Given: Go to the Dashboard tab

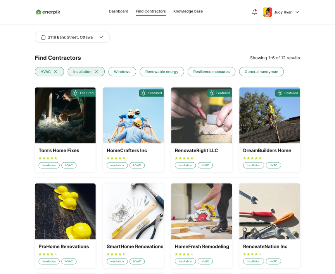Looking at the screenshot, I should (118, 11).
